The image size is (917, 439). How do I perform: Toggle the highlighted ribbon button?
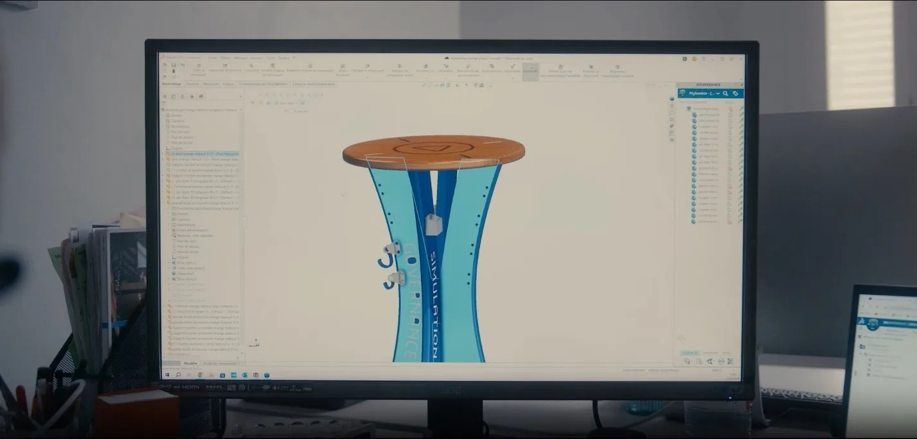530,70
